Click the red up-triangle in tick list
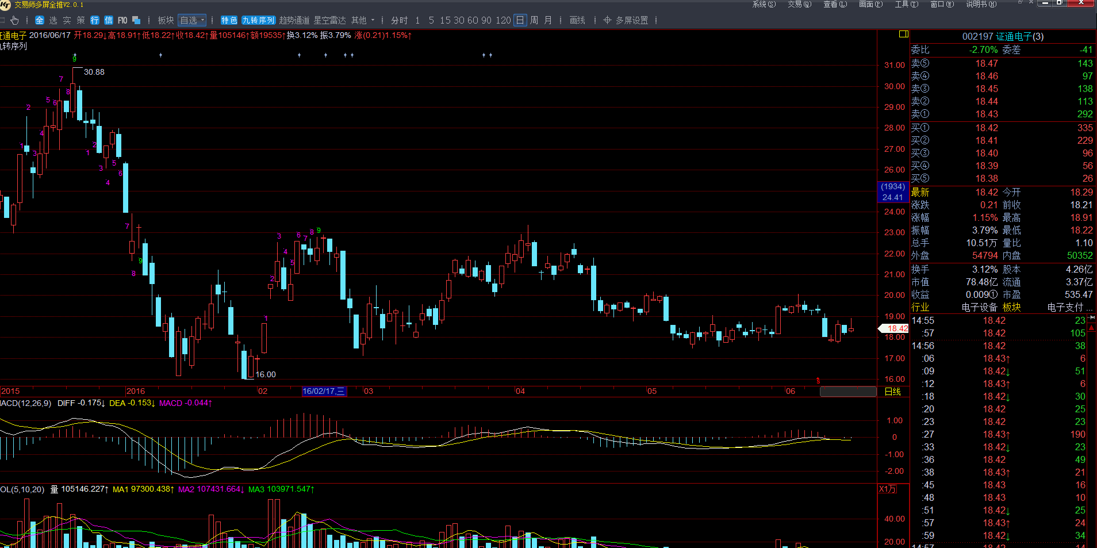Screen dimensions: 1097x548 point(1092,327)
